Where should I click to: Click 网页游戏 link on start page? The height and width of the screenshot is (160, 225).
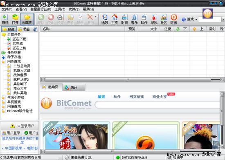click(x=137, y=97)
